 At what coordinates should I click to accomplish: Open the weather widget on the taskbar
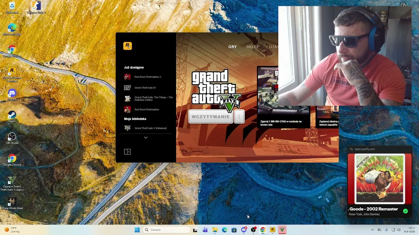tap(12, 230)
